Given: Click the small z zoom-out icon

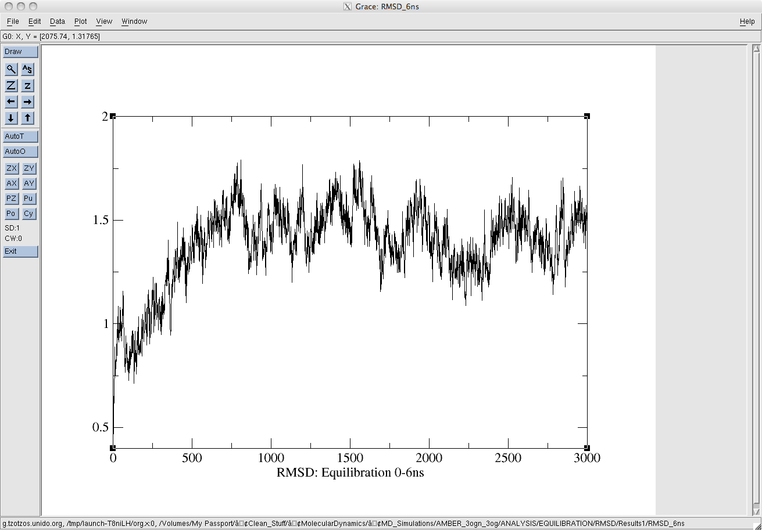Looking at the screenshot, I should point(27,85).
